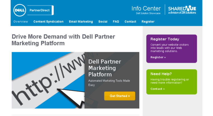Click the SharedVue logo

pos(182,10)
